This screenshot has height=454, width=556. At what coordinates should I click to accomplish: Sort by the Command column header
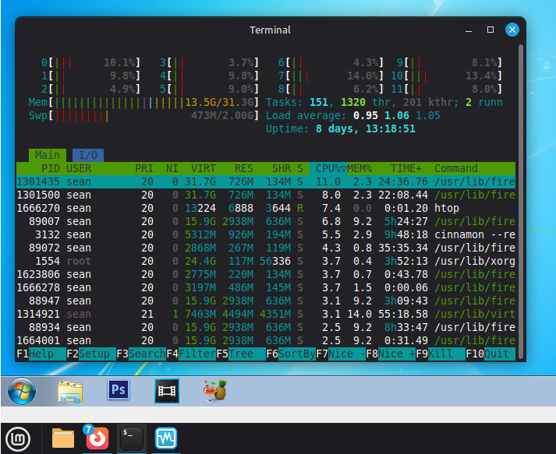point(456,168)
